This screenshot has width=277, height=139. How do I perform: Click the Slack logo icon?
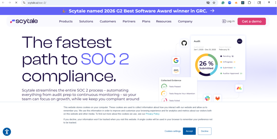tap(207, 98)
